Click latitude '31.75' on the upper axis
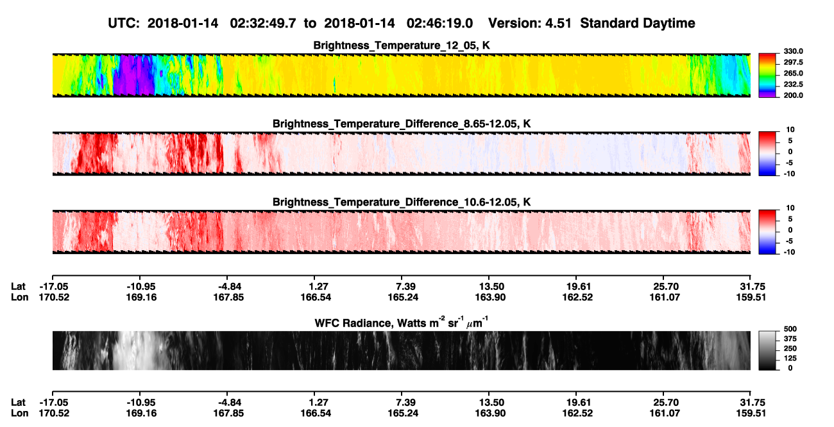This screenshot has height=427, width=834. click(x=752, y=286)
